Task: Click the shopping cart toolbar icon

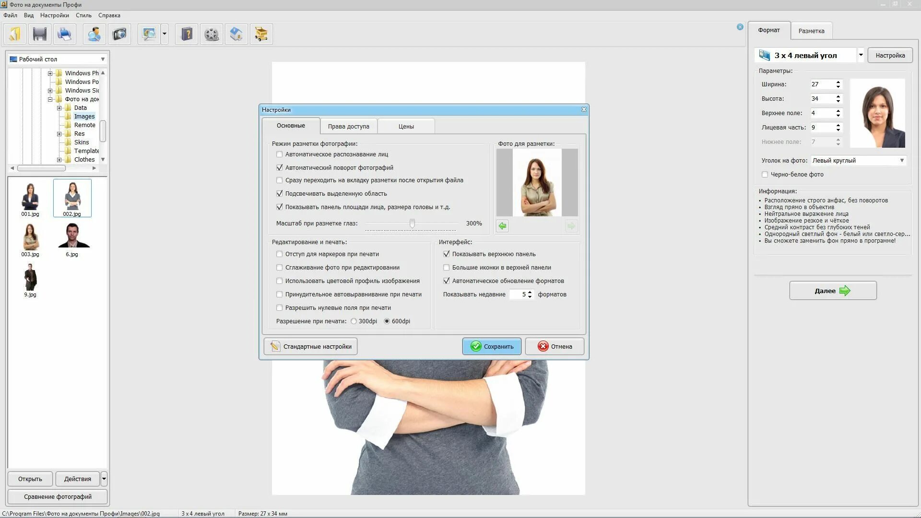Action: pos(261,34)
